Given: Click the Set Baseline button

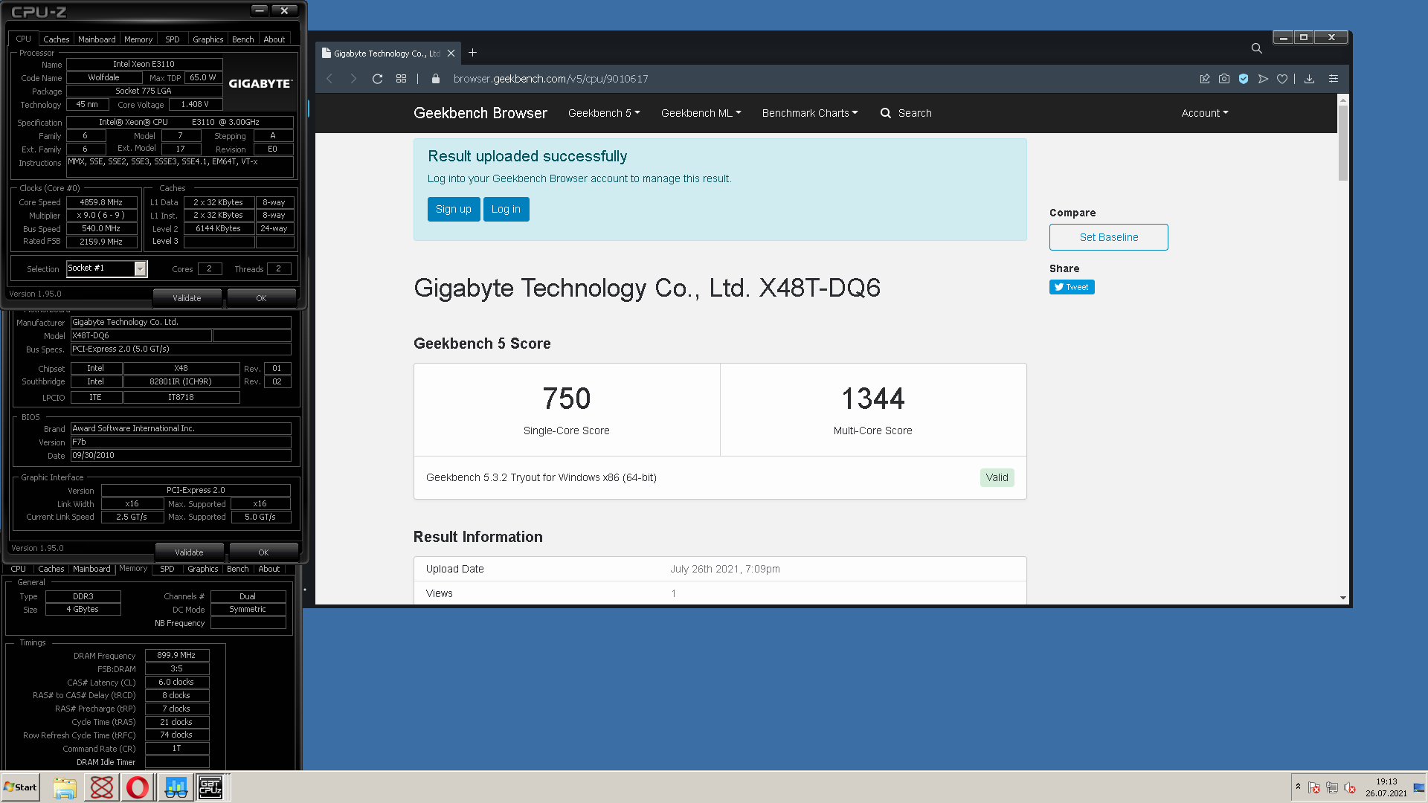Looking at the screenshot, I should click(1108, 237).
